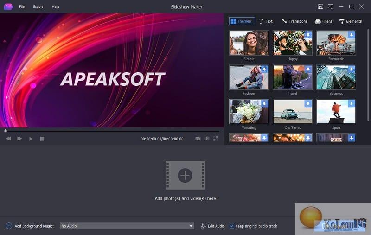Toggle Keep original audio track checkbox

click(x=232, y=226)
